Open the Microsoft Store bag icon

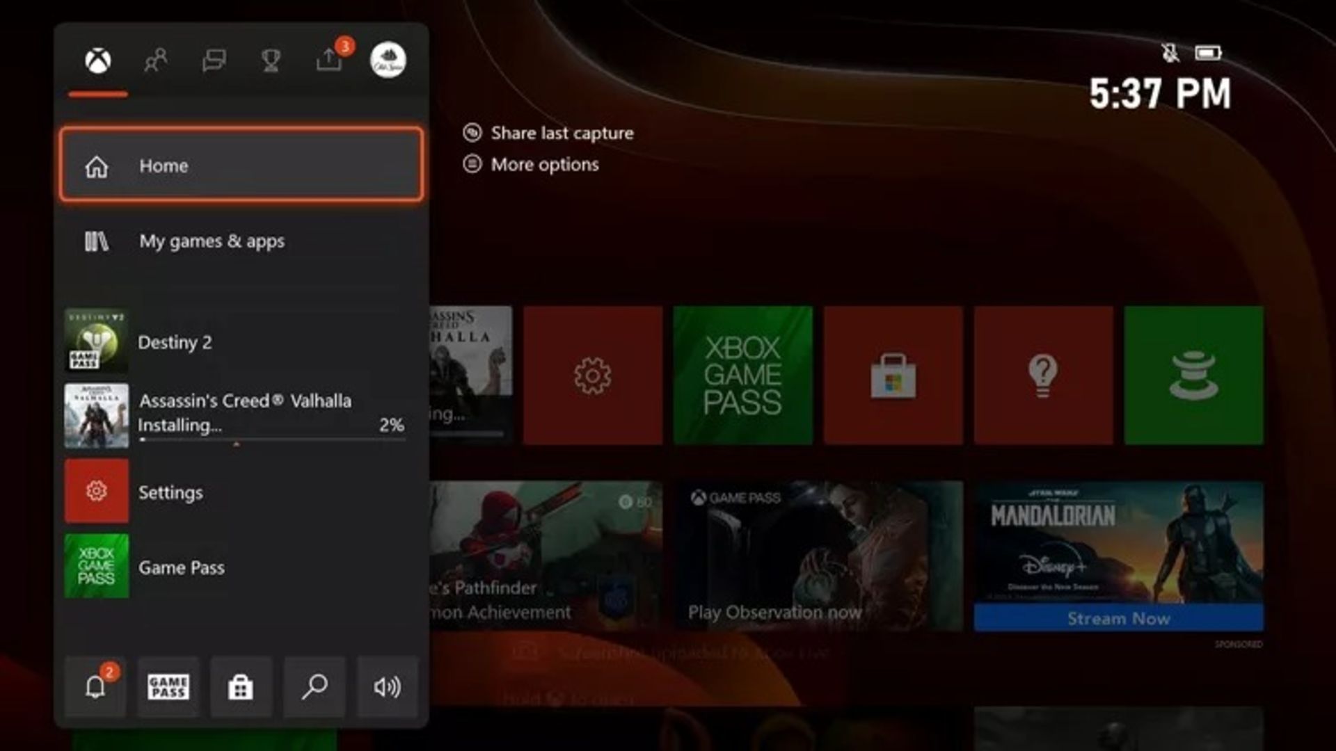click(241, 687)
